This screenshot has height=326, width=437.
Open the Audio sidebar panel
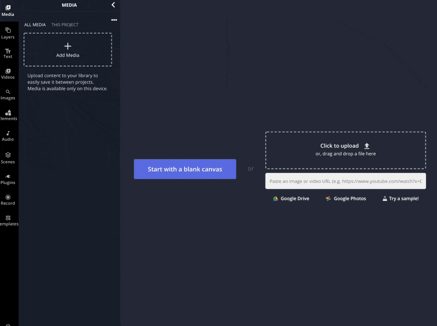point(8,135)
